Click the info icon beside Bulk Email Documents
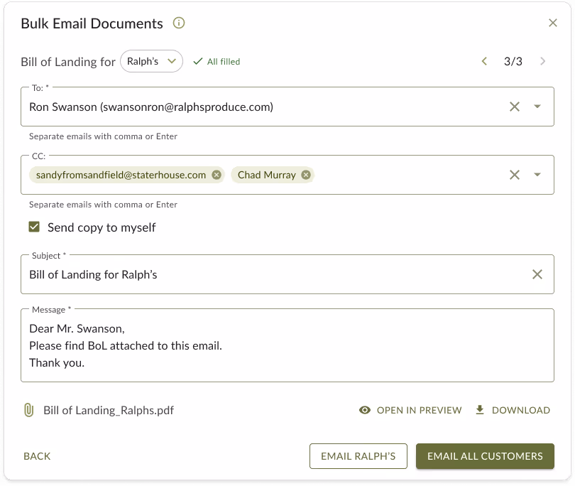 179,23
